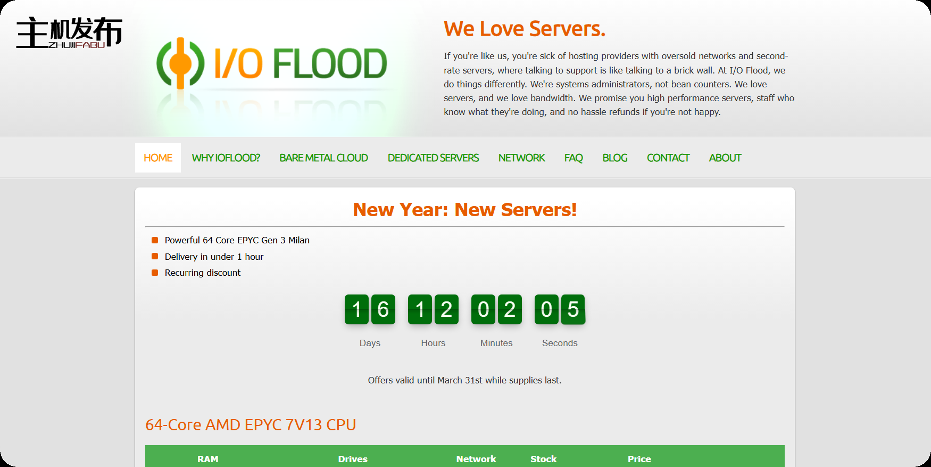Select 'Powerful 64 Core EPYC Gen 3 Milan'
The width and height of the screenshot is (931, 467).
(237, 240)
